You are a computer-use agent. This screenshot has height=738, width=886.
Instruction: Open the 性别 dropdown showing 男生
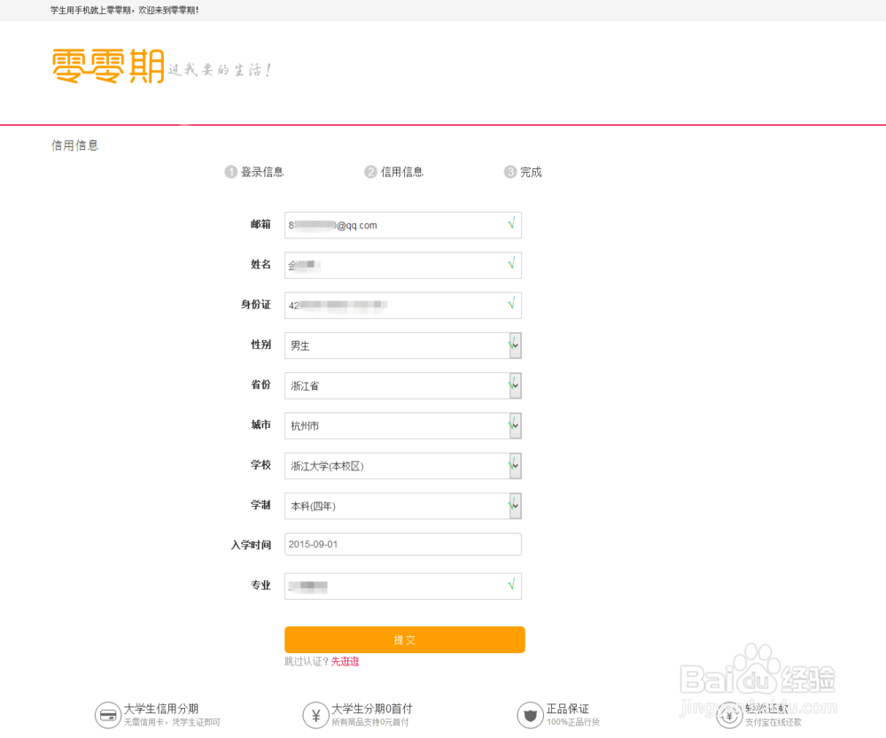pos(403,346)
